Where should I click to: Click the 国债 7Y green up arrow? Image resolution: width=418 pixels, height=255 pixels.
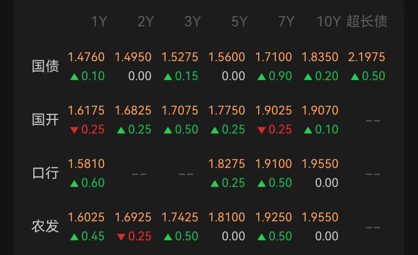262,77
